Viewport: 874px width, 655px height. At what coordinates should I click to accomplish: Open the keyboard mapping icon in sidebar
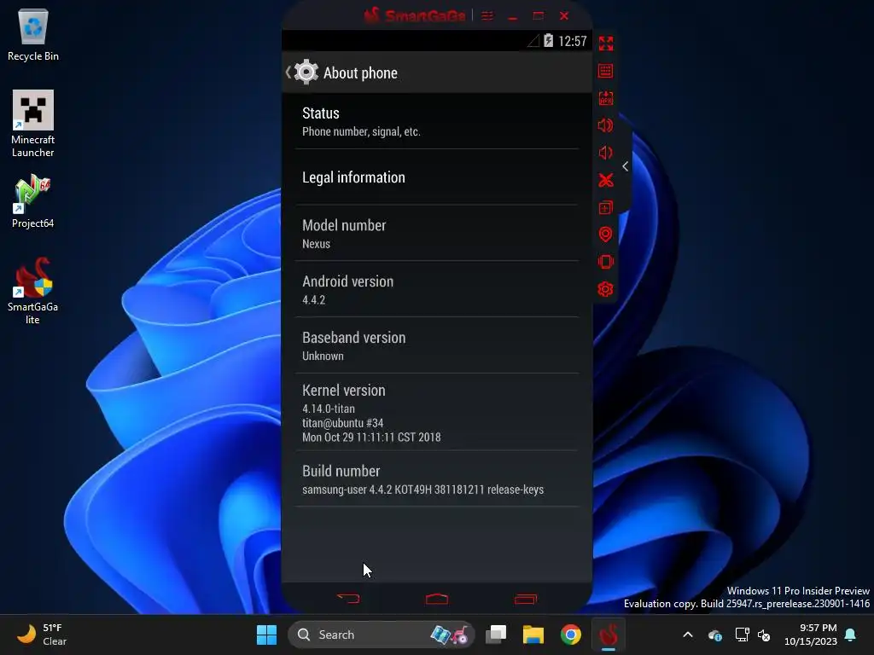click(605, 71)
